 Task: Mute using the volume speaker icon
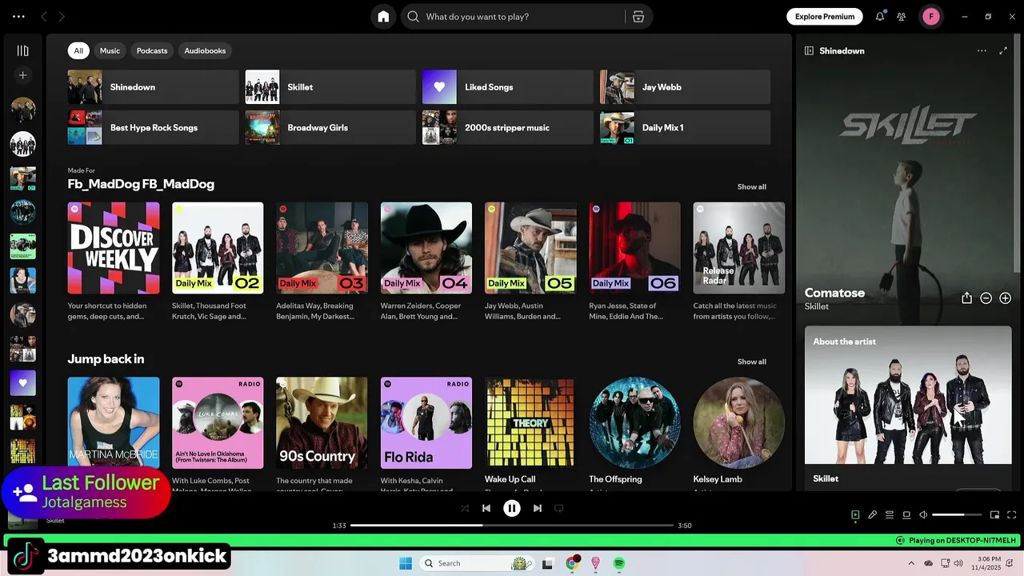(x=923, y=515)
